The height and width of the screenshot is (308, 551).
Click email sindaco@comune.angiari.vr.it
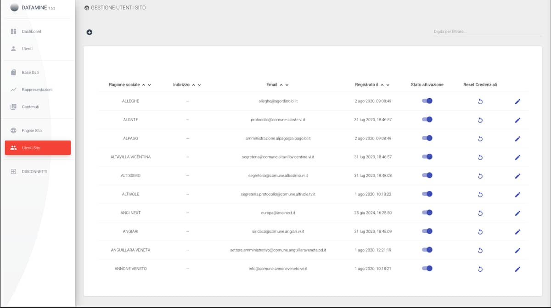click(278, 231)
